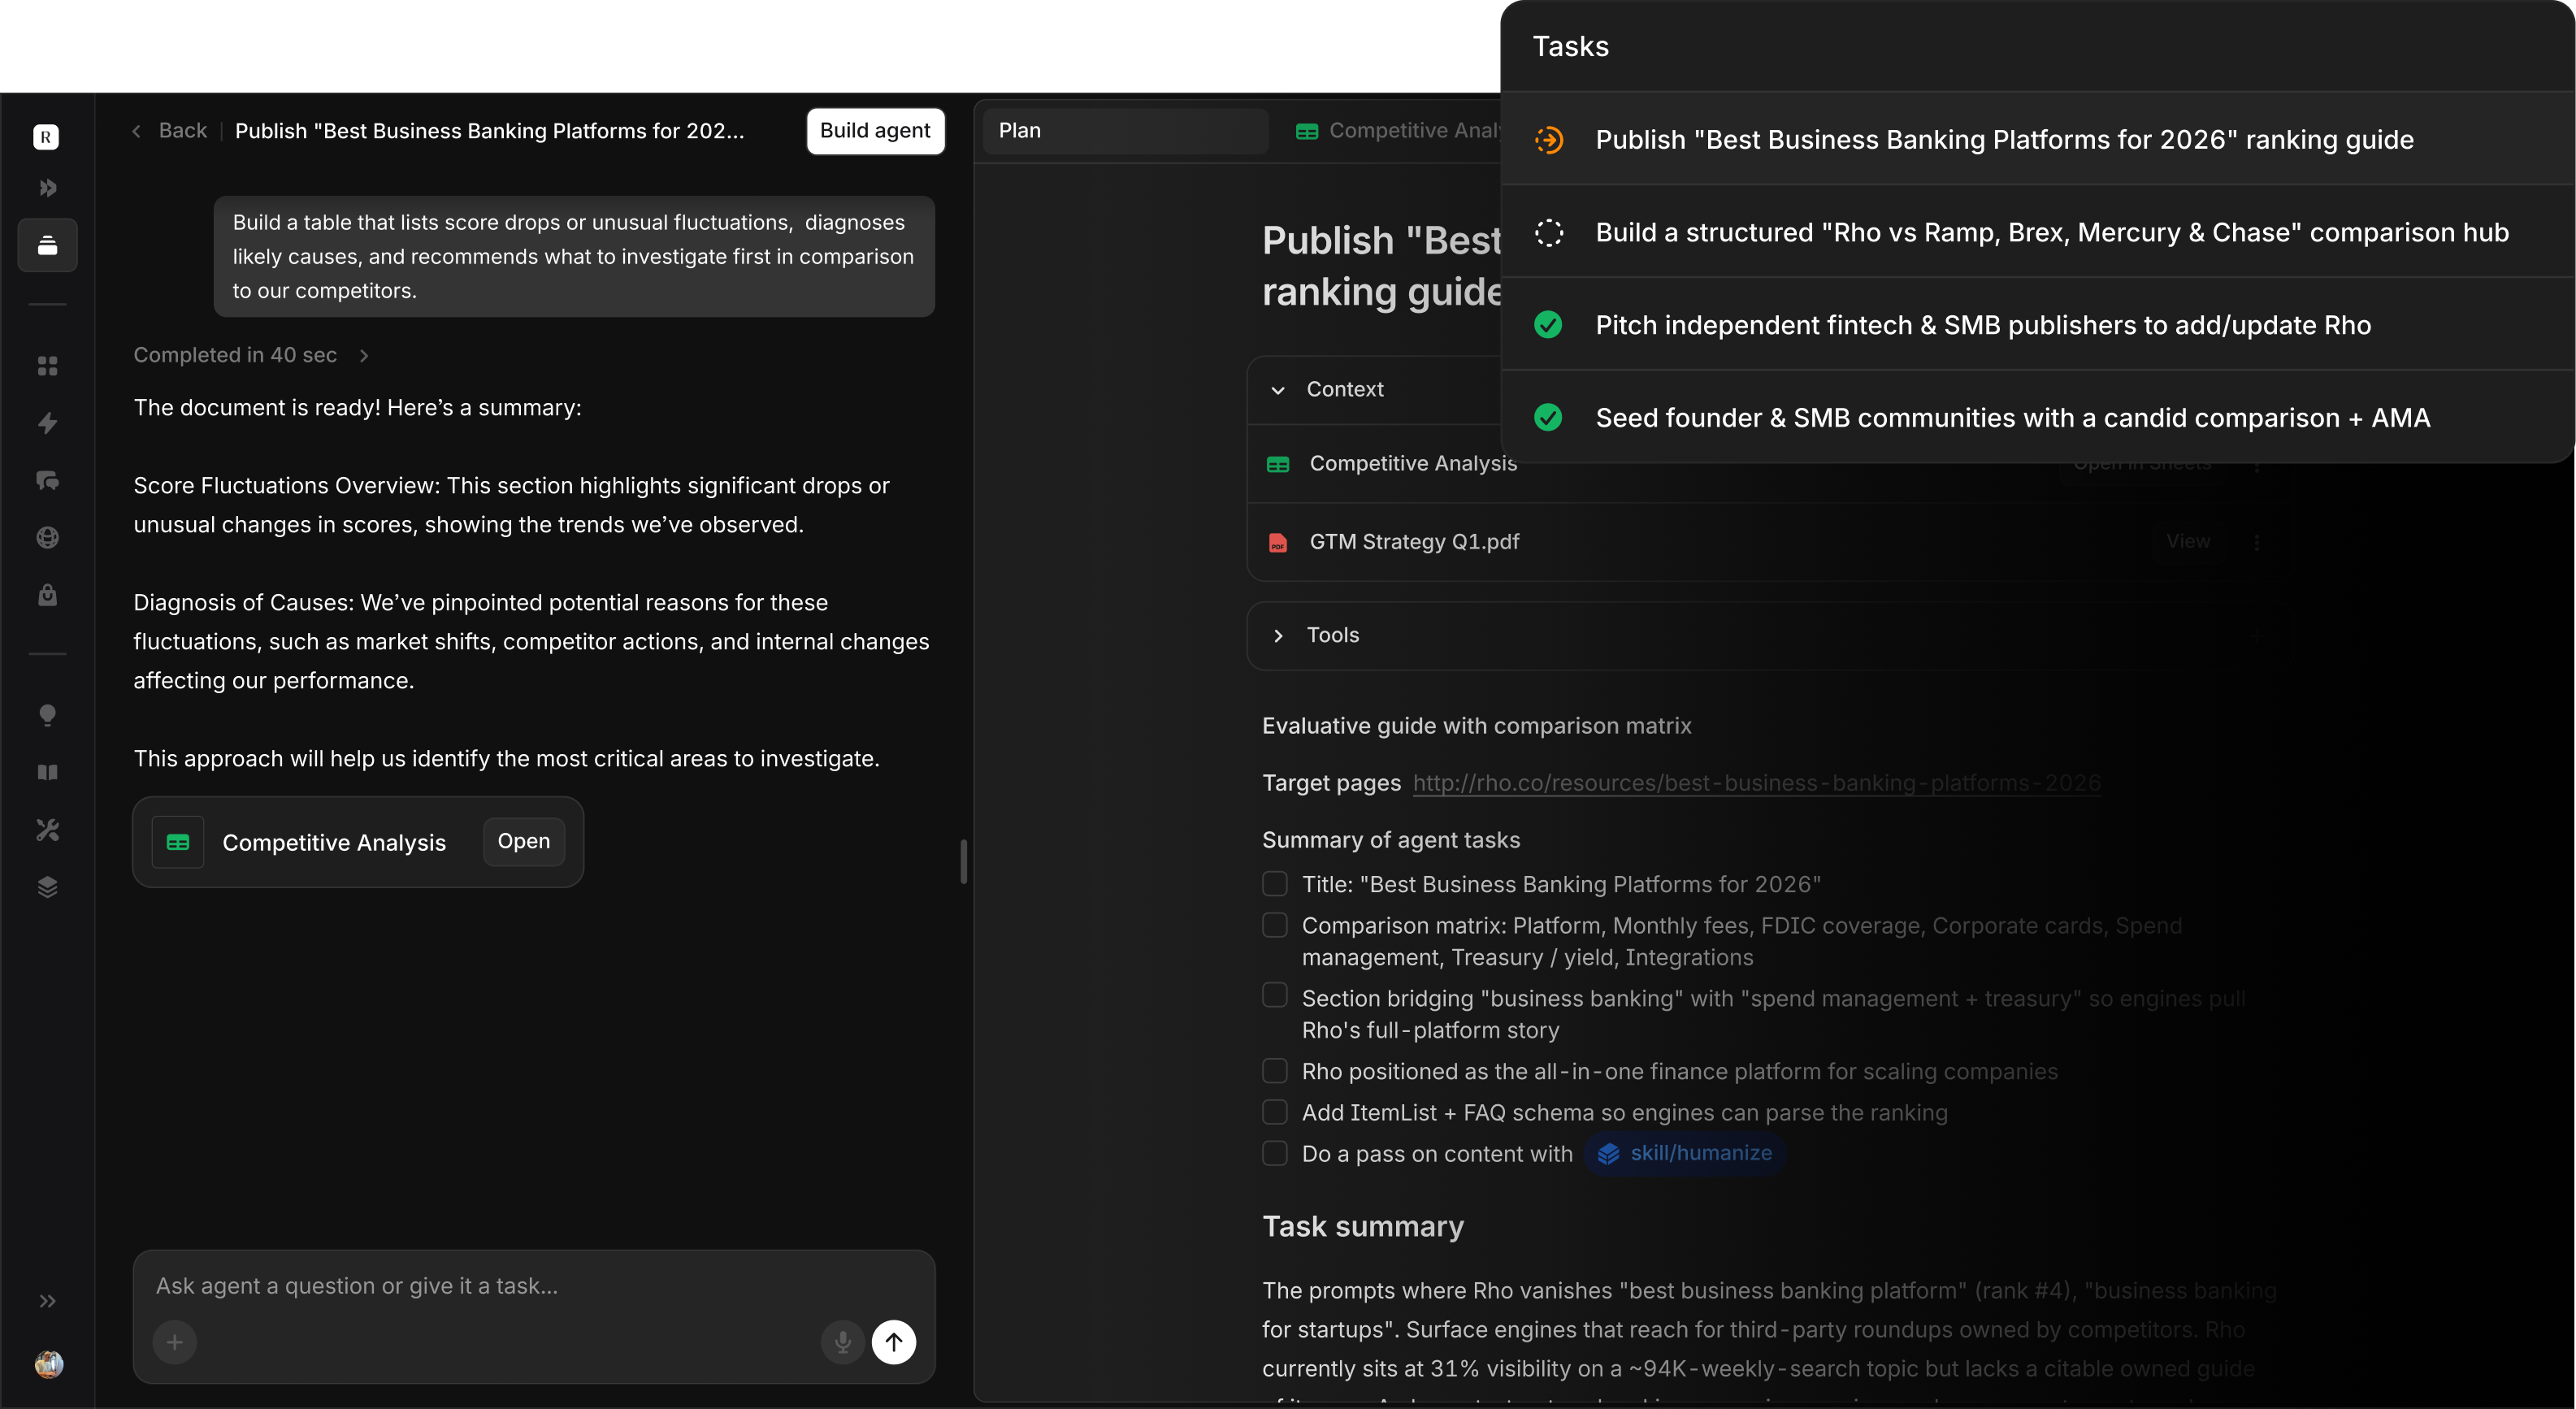Click the Build agent button
The width and height of the screenshot is (2576, 1409).
(875, 131)
